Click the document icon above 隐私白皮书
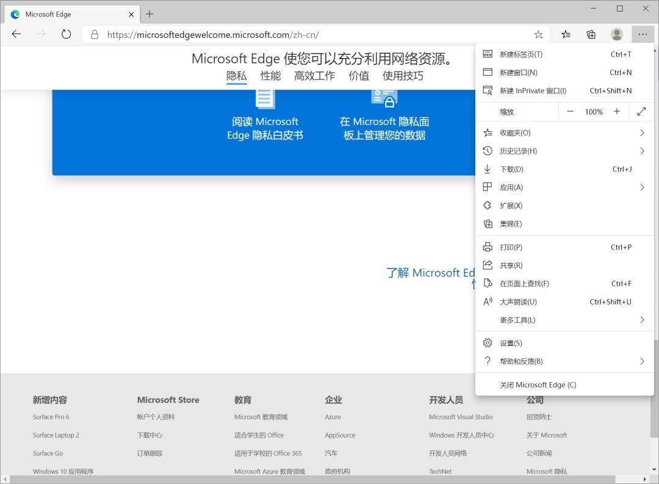This screenshot has height=484, width=659. (x=265, y=98)
